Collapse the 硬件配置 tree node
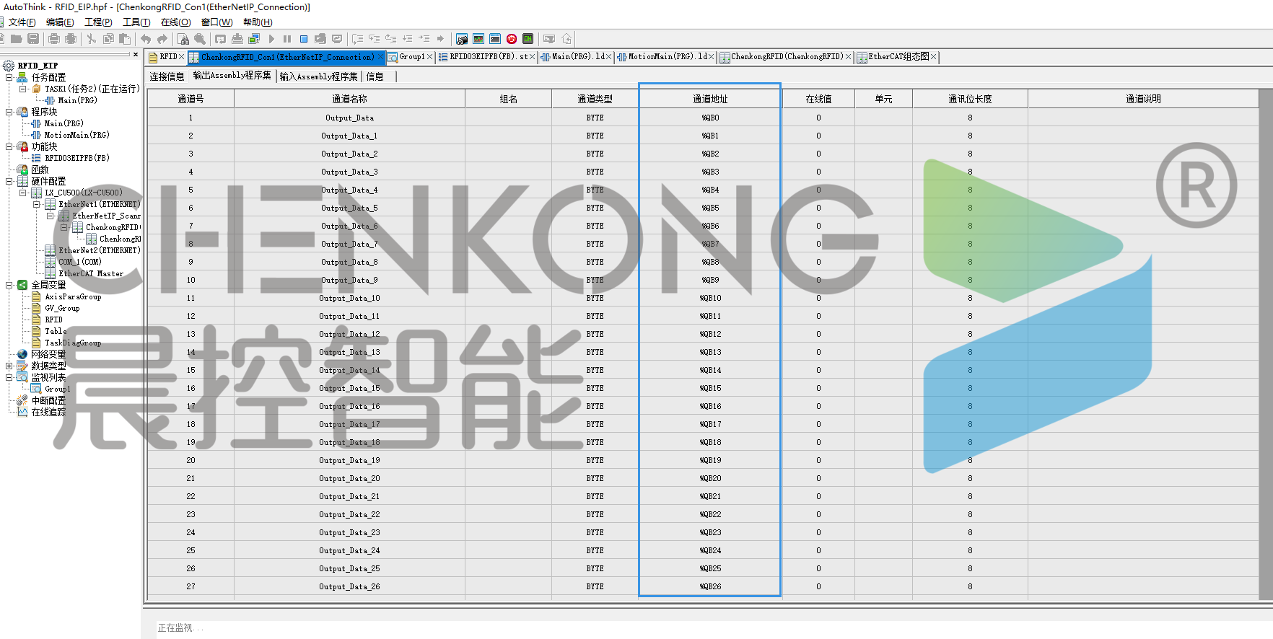Viewport: 1273px width, 639px height. point(9,181)
